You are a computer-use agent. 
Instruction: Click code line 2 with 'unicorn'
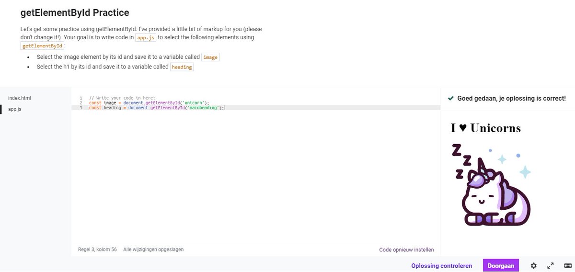click(149, 103)
